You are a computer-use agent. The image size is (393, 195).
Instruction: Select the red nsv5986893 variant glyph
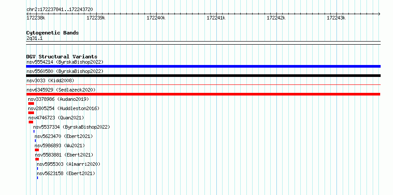[37, 150]
